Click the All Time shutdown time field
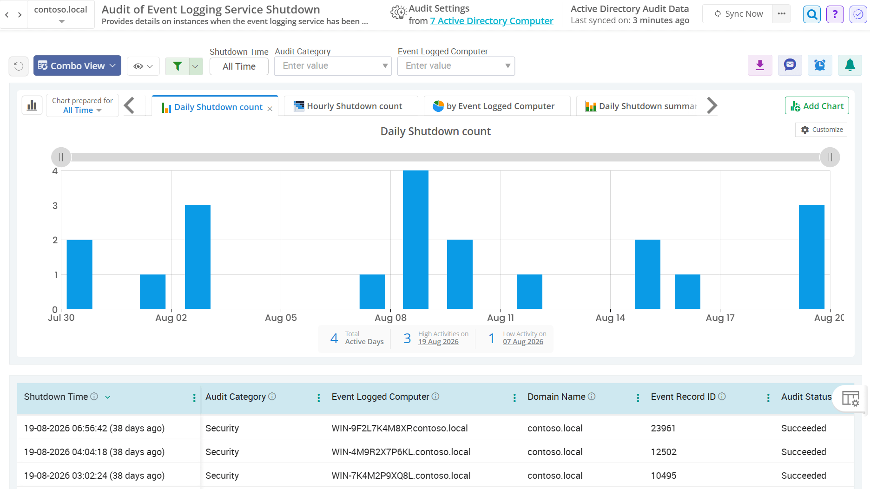The image size is (870, 489). point(239,66)
